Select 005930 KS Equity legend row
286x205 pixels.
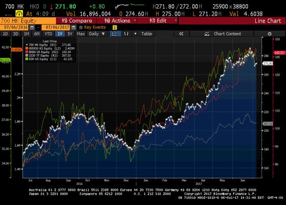pos(50,49)
